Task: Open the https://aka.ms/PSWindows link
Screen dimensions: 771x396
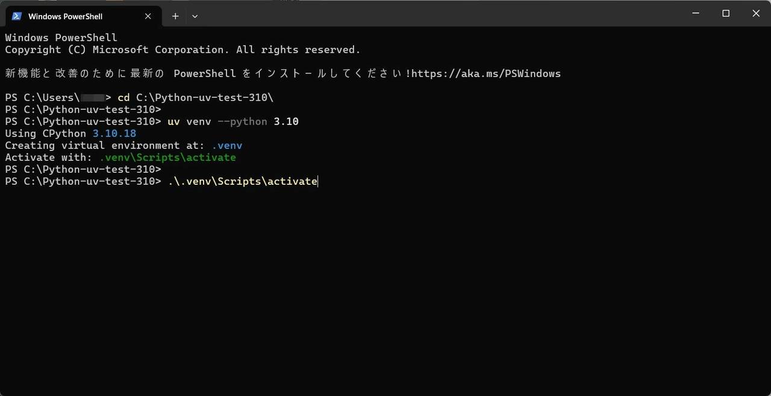Action: pyautogui.click(x=486, y=73)
